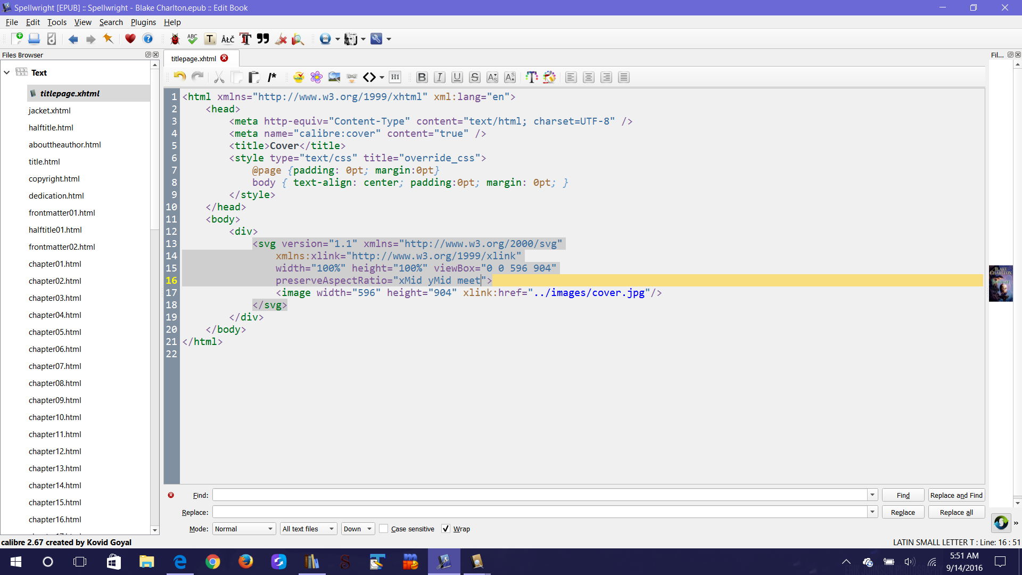1022x575 pixels.
Task: Run the ABC spell check tool
Action: pos(192,39)
